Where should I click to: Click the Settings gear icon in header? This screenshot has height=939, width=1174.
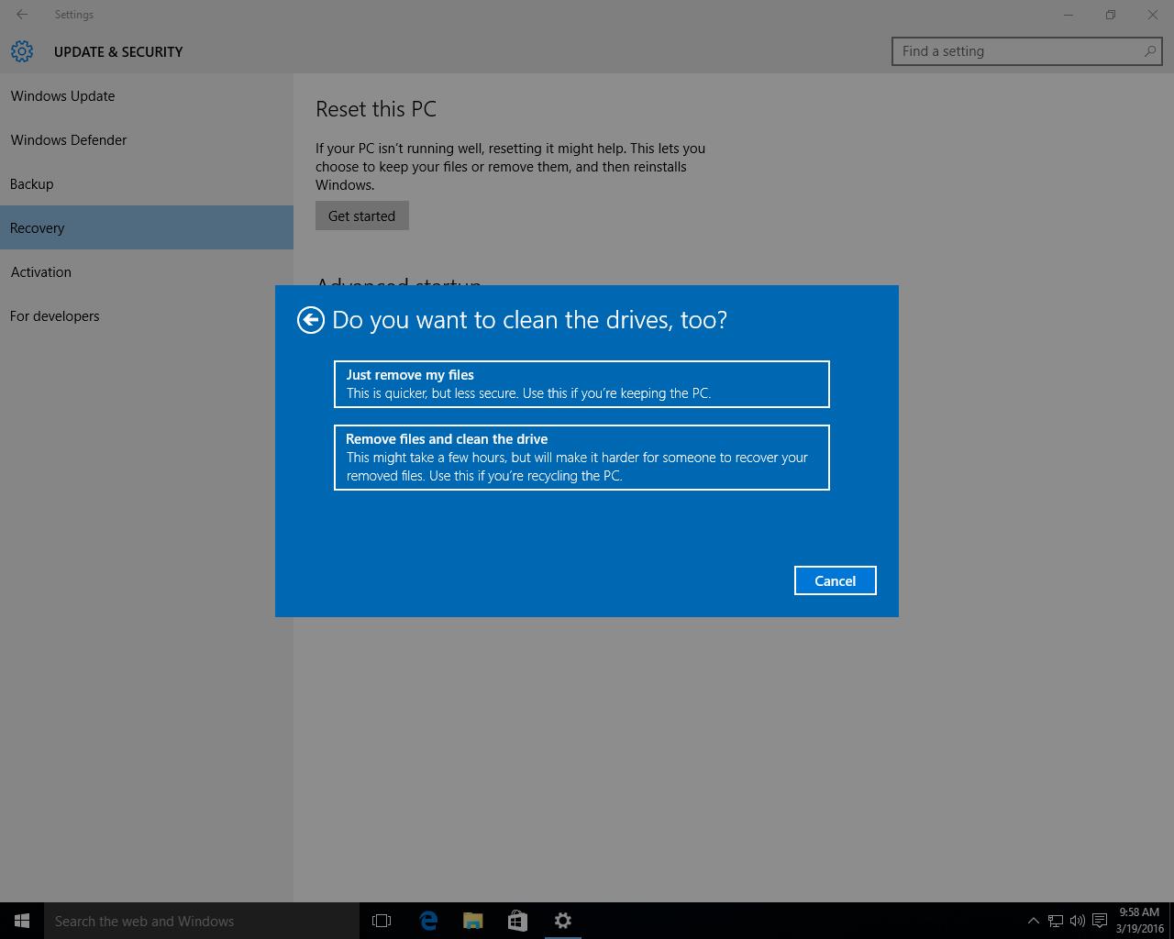tap(22, 51)
